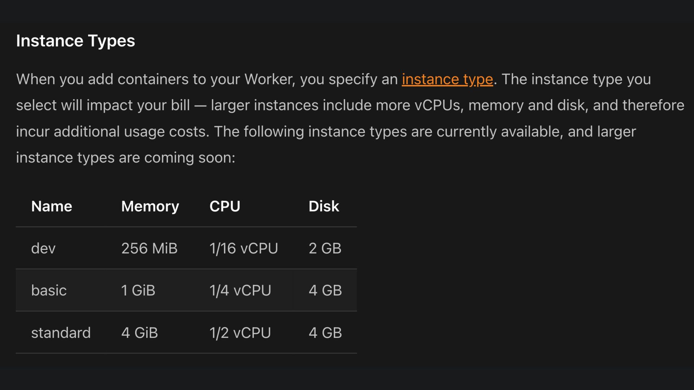Click the 1/2 vCPU cell
The width and height of the screenshot is (694, 390).
click(x=240, y=333)
